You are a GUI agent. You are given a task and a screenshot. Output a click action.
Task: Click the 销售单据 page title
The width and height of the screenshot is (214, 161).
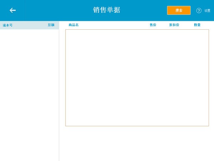click(x=107, y=10)
